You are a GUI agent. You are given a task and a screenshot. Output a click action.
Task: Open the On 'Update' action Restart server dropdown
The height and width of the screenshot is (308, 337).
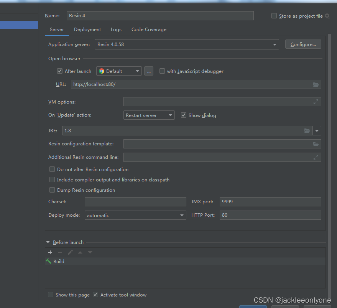click(x=149, y=115)
